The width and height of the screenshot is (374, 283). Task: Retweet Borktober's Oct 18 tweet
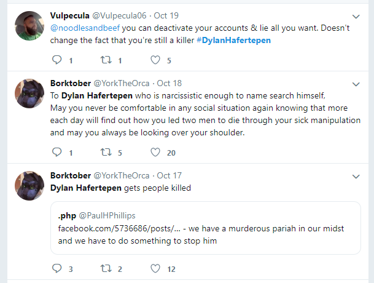106,152
